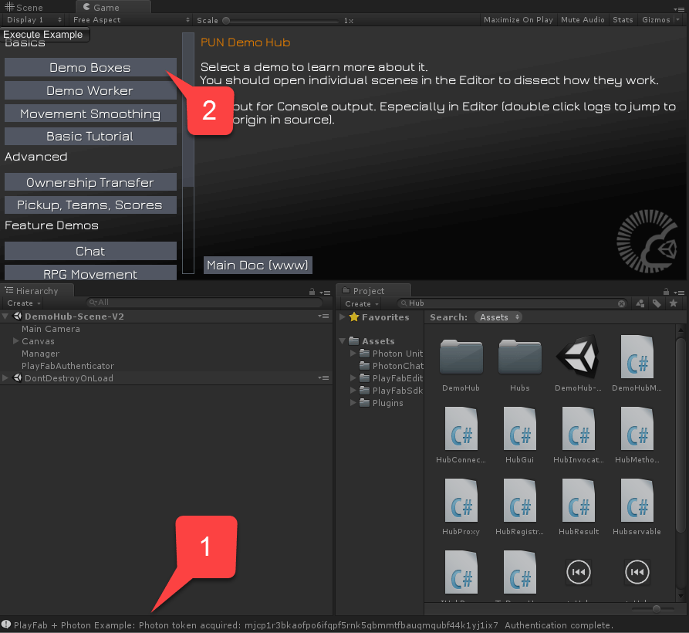689x633 pixels.
Task: Click the Demo Boxes button
Action: pyautogui.click(x=90, y=68)
